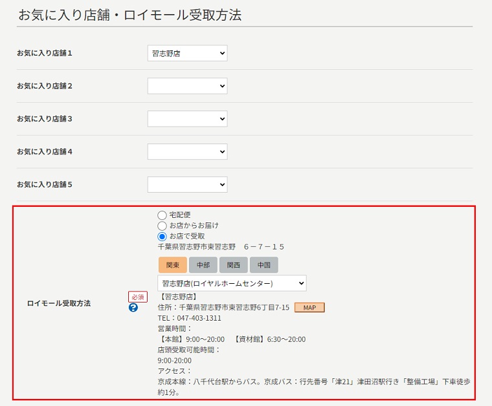Open the 習志野店(ロイヤルホームセンター) pickup store dropdown
492x406 pixels.
point(232,283)
